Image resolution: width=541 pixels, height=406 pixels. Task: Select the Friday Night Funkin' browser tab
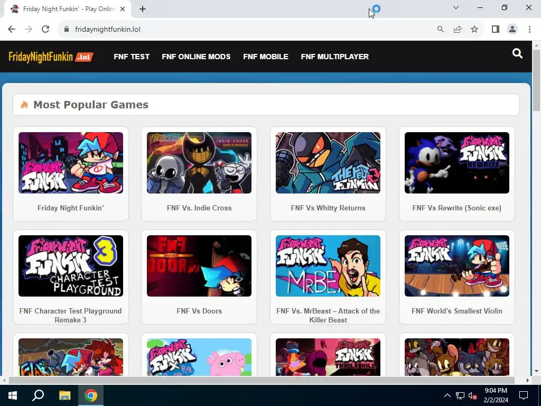(67, 9)
